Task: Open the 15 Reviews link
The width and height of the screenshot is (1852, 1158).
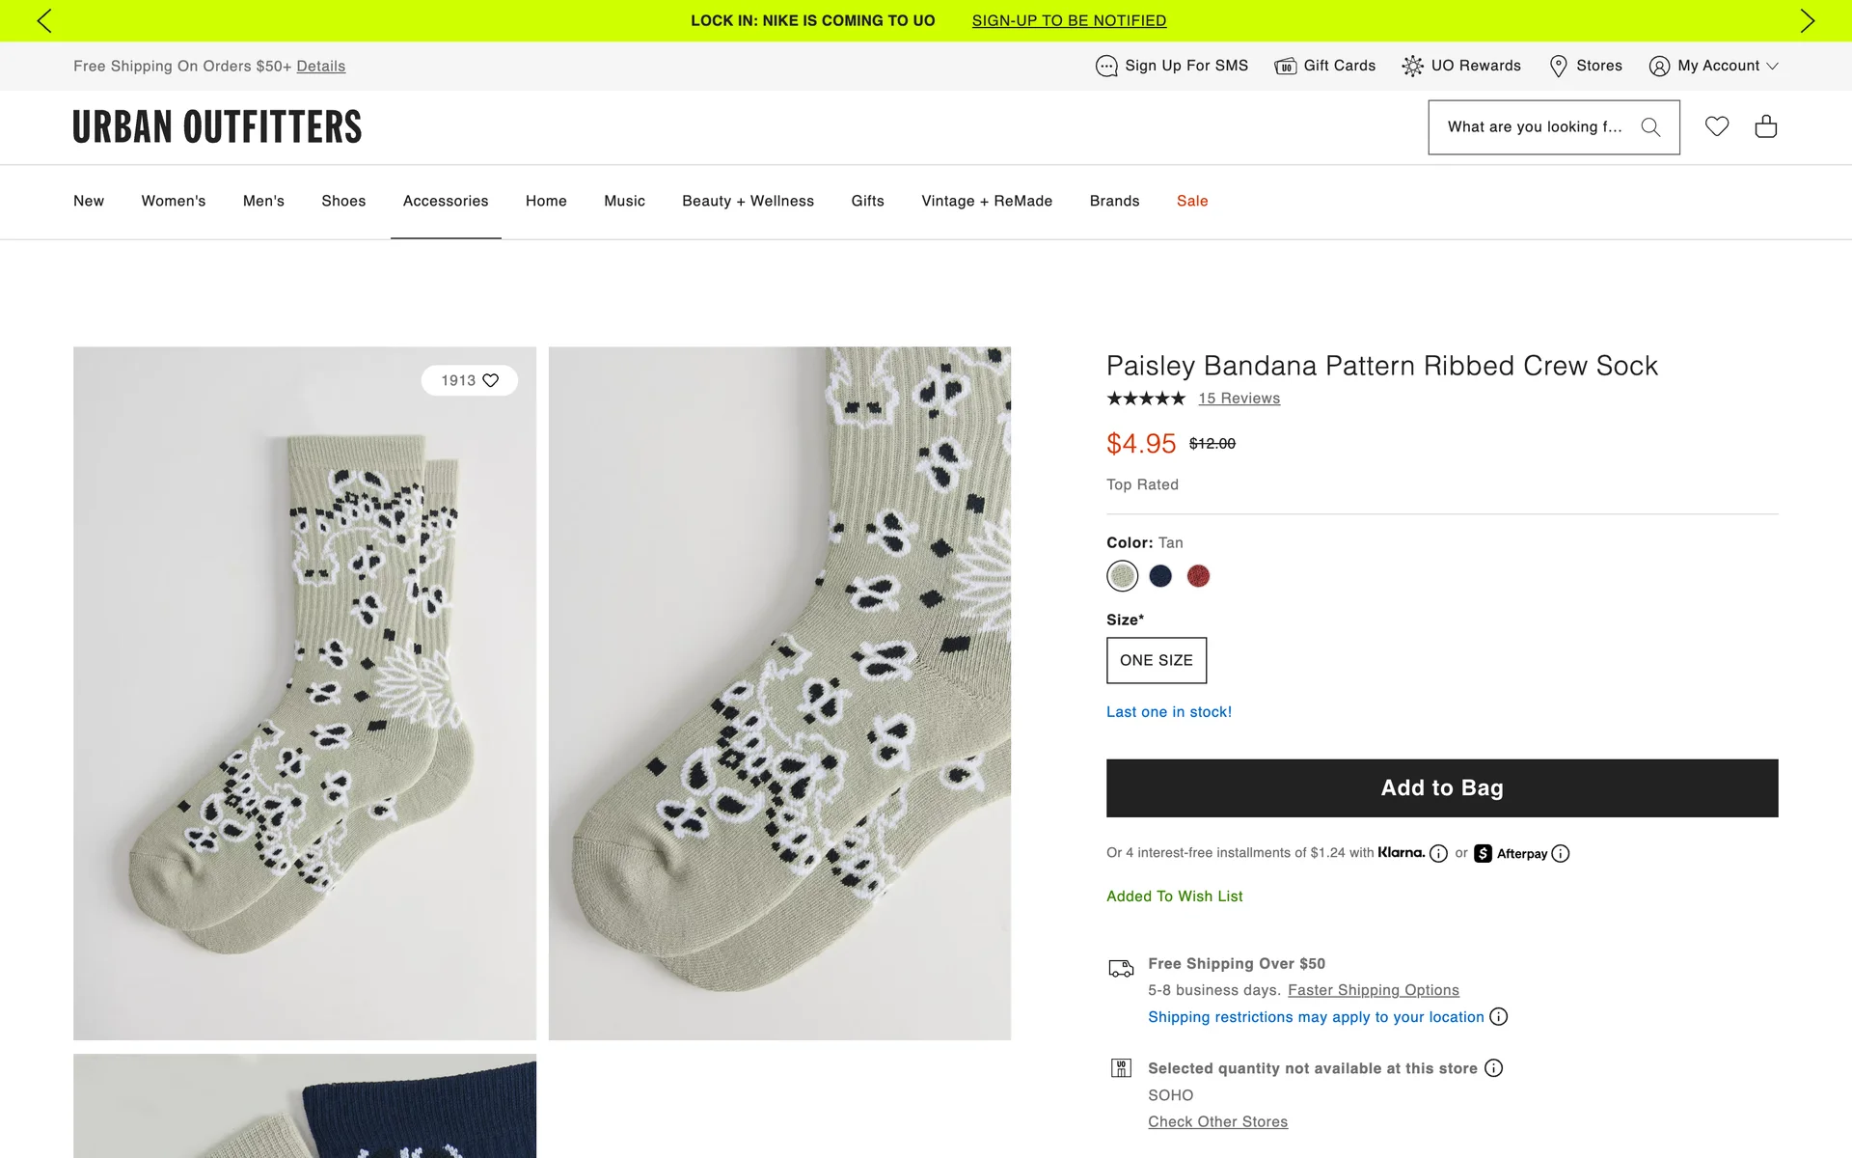Action: pos(1239,399)
